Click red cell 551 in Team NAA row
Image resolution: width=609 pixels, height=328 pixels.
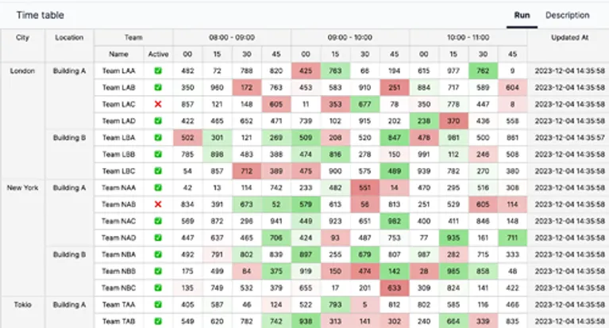click(364, 188)
